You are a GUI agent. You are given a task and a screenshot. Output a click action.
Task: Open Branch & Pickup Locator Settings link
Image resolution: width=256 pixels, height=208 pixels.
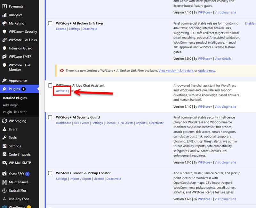pos(61,179)
